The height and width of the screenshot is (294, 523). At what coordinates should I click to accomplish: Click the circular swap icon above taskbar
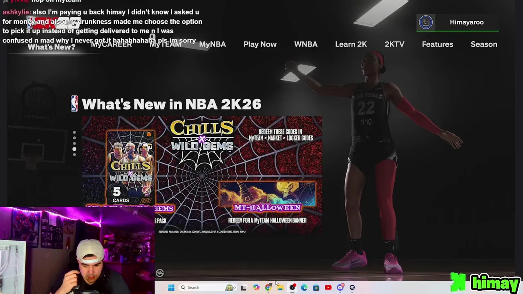[x=160, y=273]
